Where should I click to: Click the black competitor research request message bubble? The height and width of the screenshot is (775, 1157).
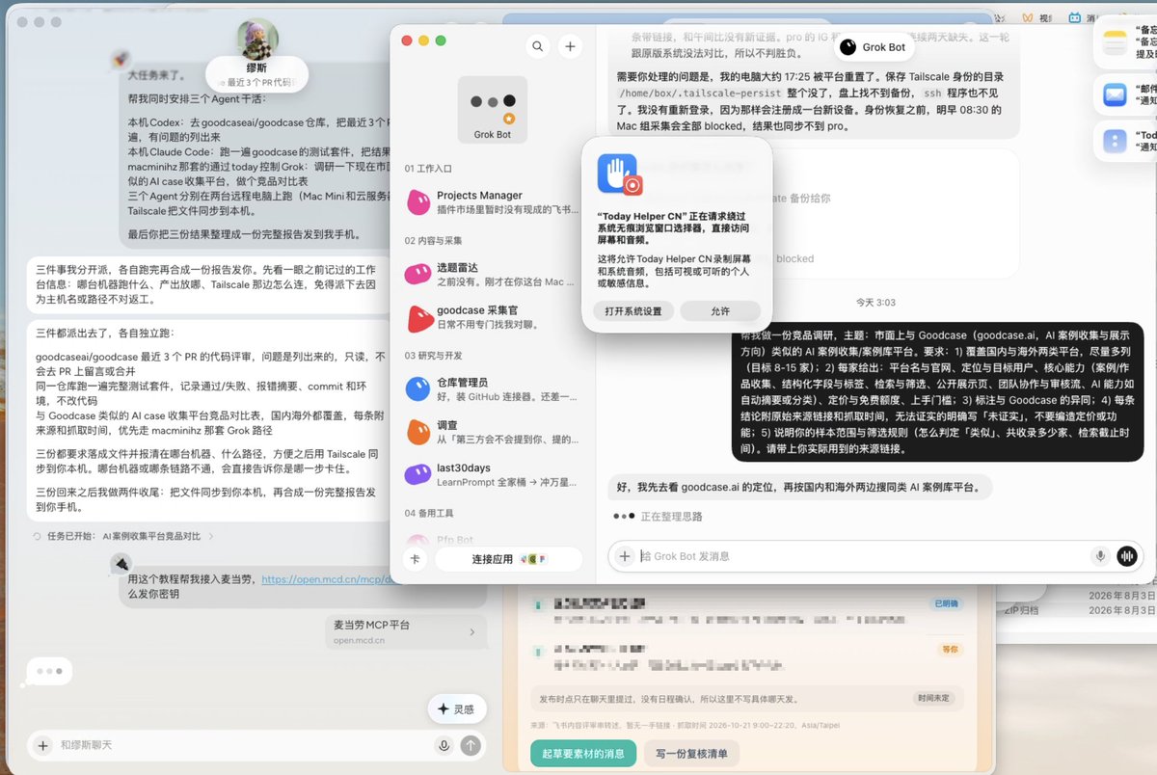tap(937, 390)
